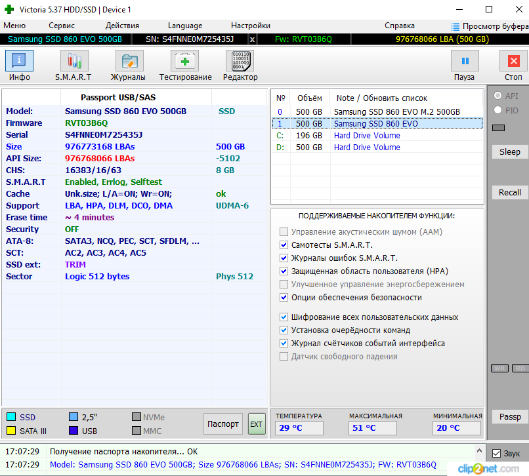
Task: Click the МИНИМАЛЬНАЯ 20 °C field
Action: coord(456,427)
